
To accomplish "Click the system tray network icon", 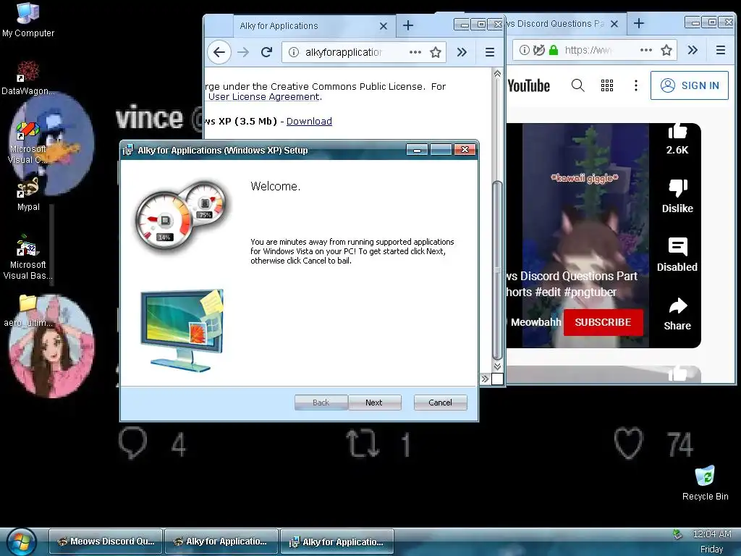I will (677, 535).
